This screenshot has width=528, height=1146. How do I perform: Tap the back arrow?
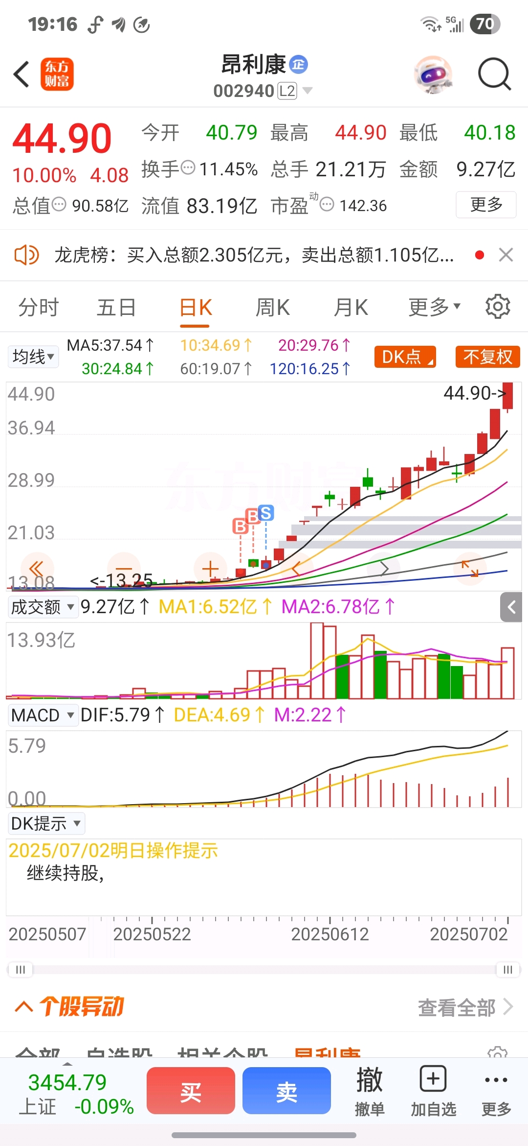22,74
